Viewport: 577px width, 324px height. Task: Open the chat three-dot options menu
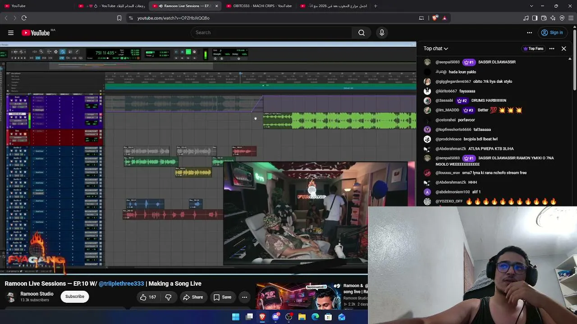pos(552,49)
